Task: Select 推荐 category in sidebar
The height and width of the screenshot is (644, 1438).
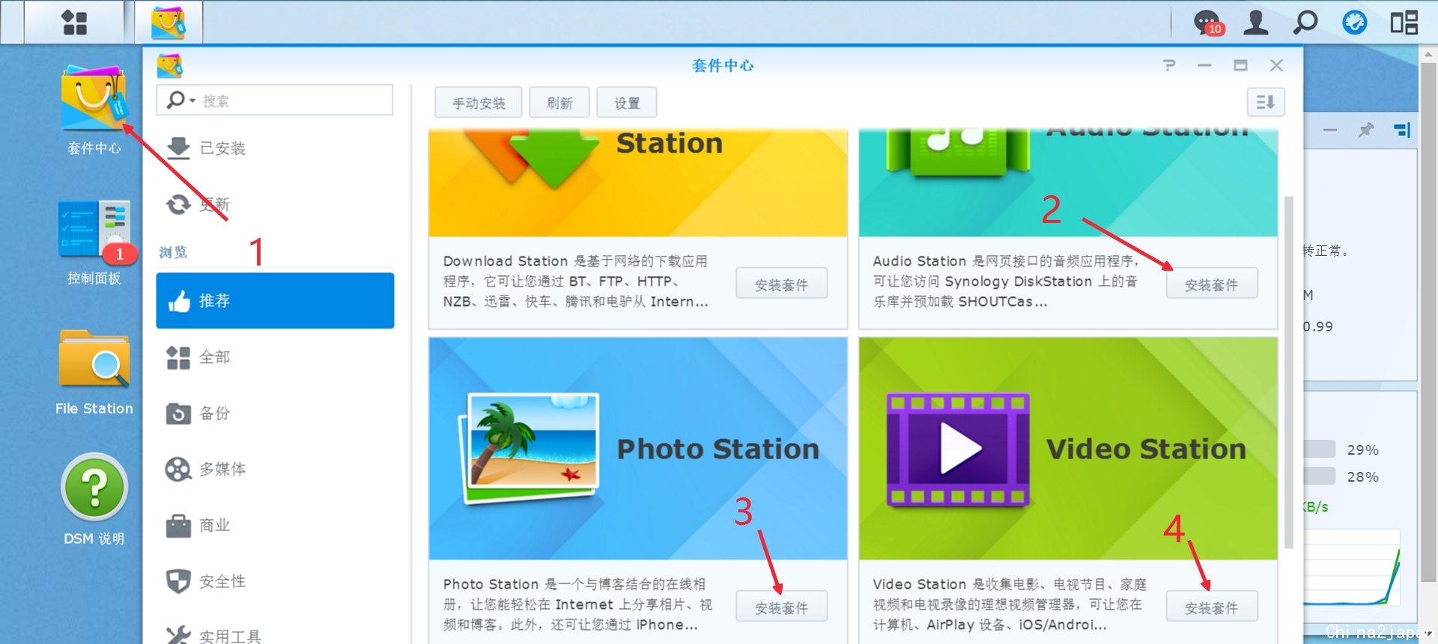Action: click(275, 301)
